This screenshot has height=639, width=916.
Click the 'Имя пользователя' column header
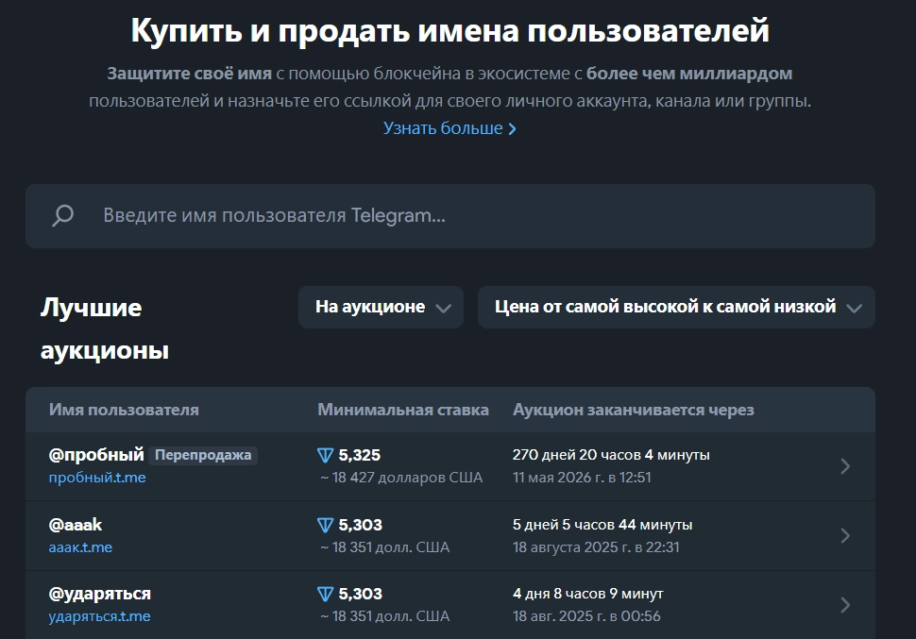(124, 410)
